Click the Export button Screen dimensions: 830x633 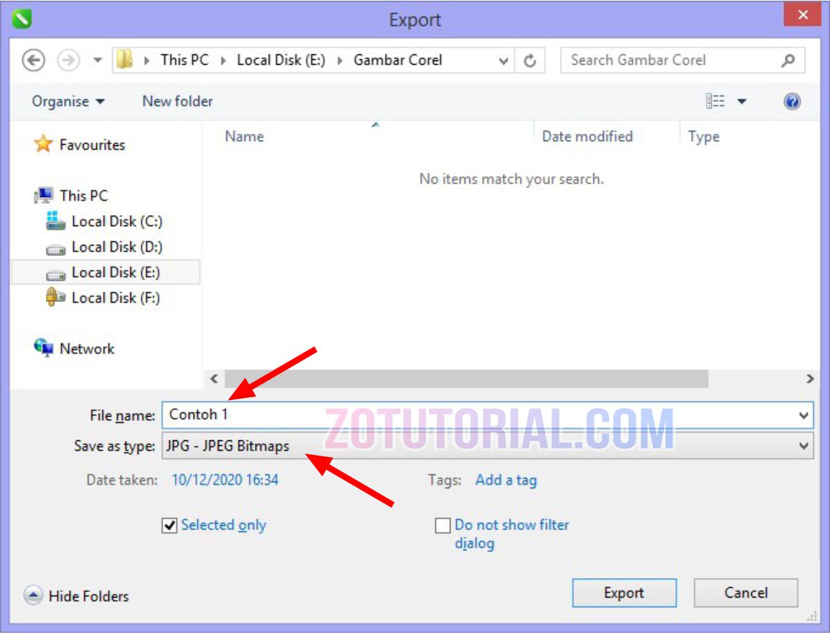coord(624,593)
